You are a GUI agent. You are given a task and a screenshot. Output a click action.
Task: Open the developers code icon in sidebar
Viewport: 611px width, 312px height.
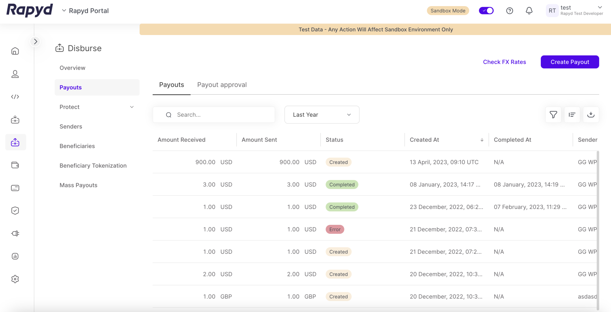point(15,97)
